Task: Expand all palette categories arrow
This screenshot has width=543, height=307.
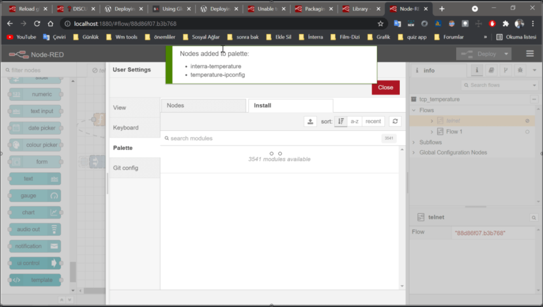Action: click(69, 300)
